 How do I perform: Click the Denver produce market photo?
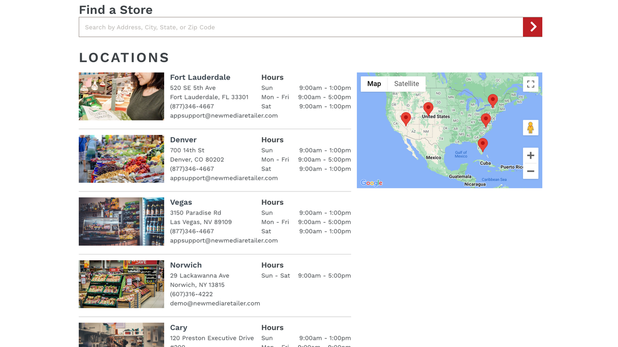[x=121, y=159]
